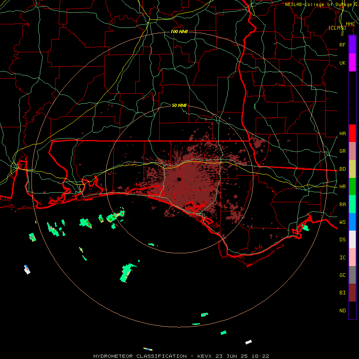Click the magenta UK color swatch
Screen dimensions: 359x359
[352, 63]
